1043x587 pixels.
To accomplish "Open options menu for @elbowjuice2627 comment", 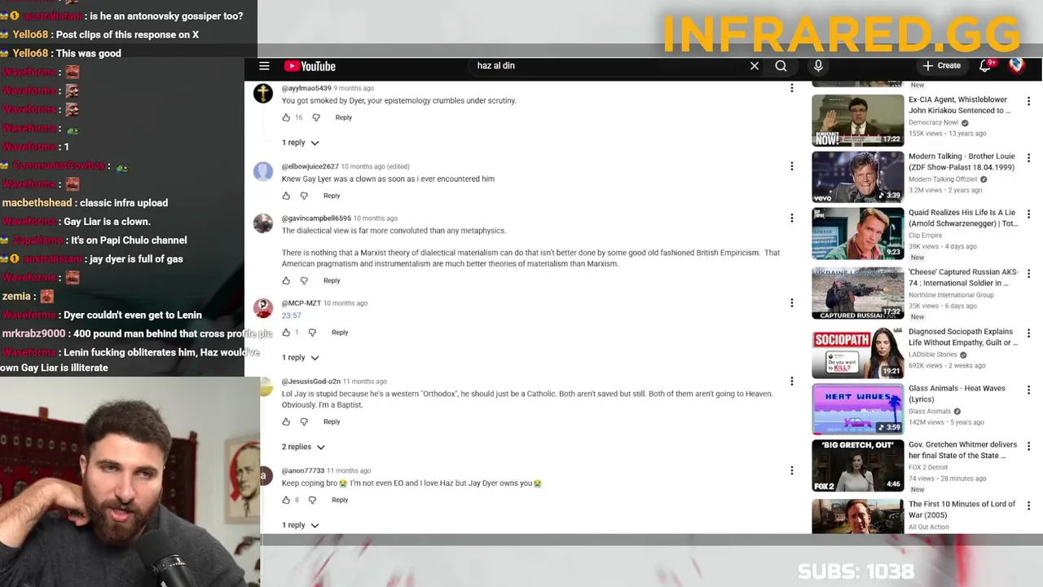I will tap(791, 166).
